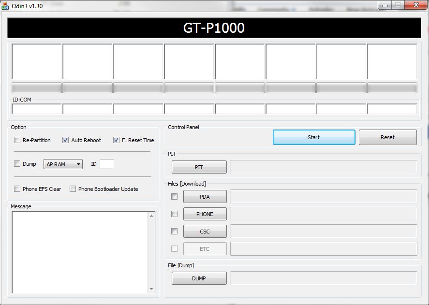Choose a file with the PHONE button
The width and height of the screenshot is (429, 305).
(205, 214)
